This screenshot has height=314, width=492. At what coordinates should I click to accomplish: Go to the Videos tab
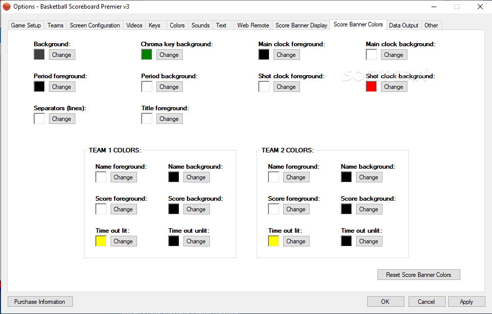(x=134, y=25)
